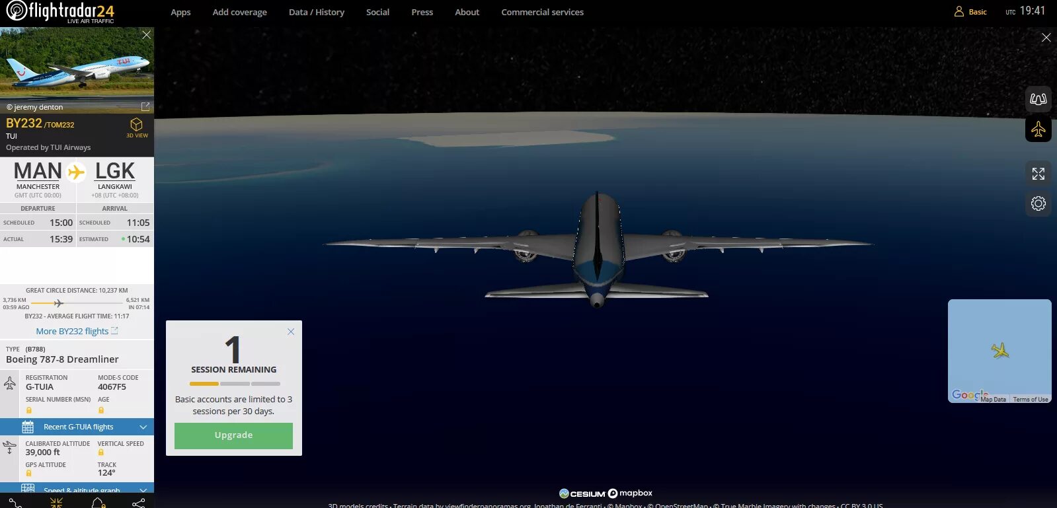
Task: Click Operated by TUI Airways text
Action: point(48,147)
